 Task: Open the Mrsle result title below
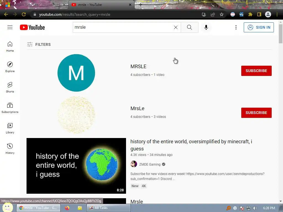137,202
